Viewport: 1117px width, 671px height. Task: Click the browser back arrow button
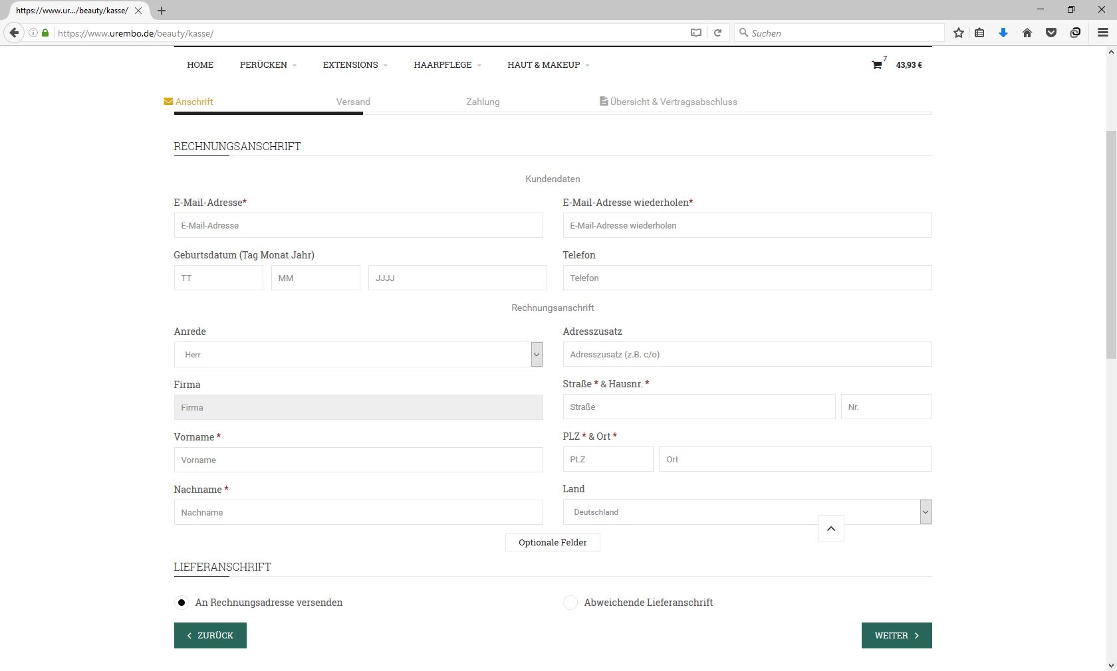(x=14, y=33)
